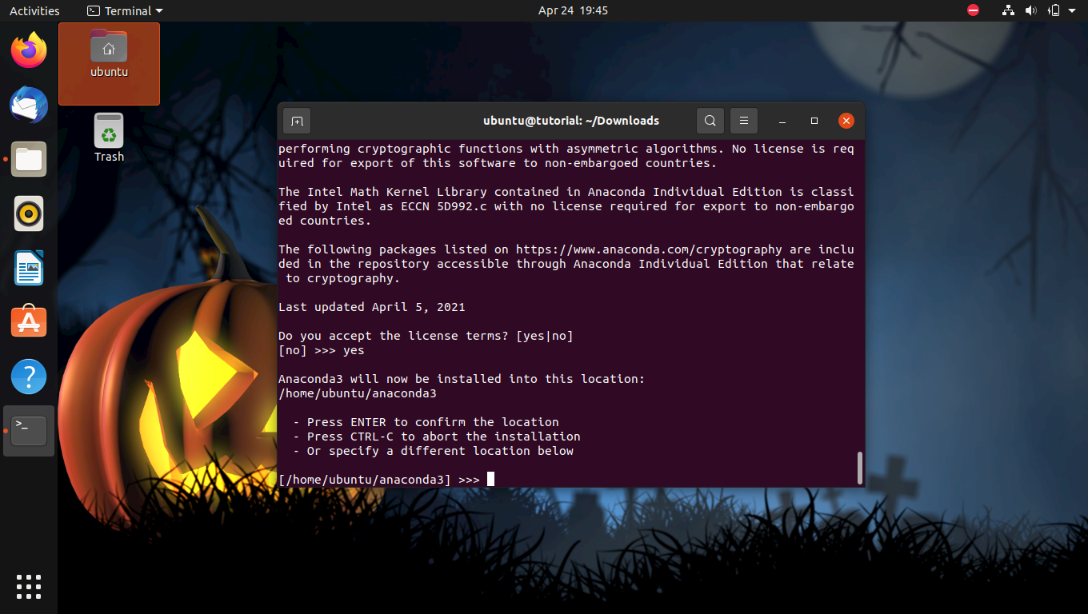Click the terminal vertical scrollbar
The width and height of the screenshot is (1088, 614).
[x=860, y=468]
